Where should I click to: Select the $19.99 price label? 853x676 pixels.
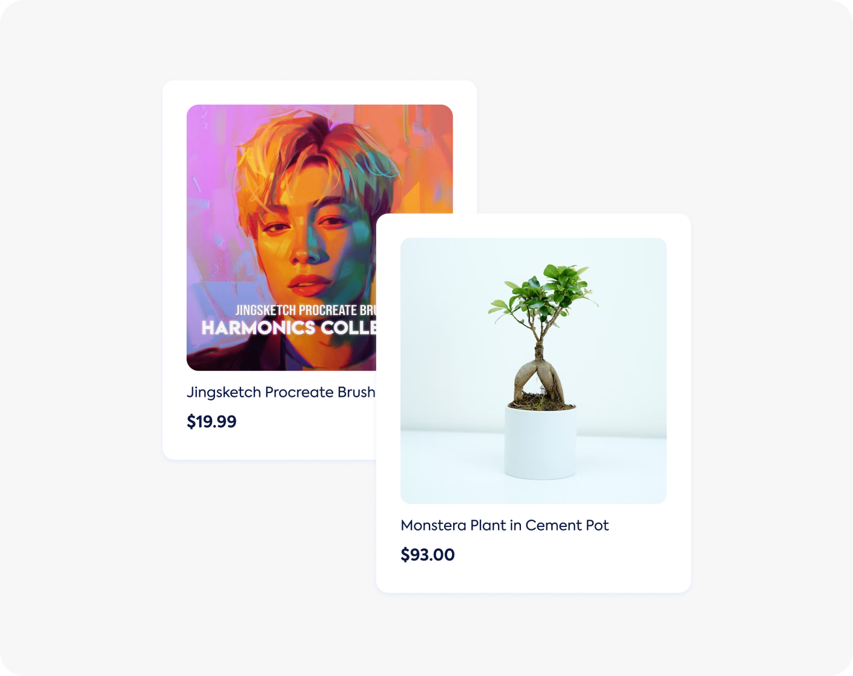[x=211, y=422]
